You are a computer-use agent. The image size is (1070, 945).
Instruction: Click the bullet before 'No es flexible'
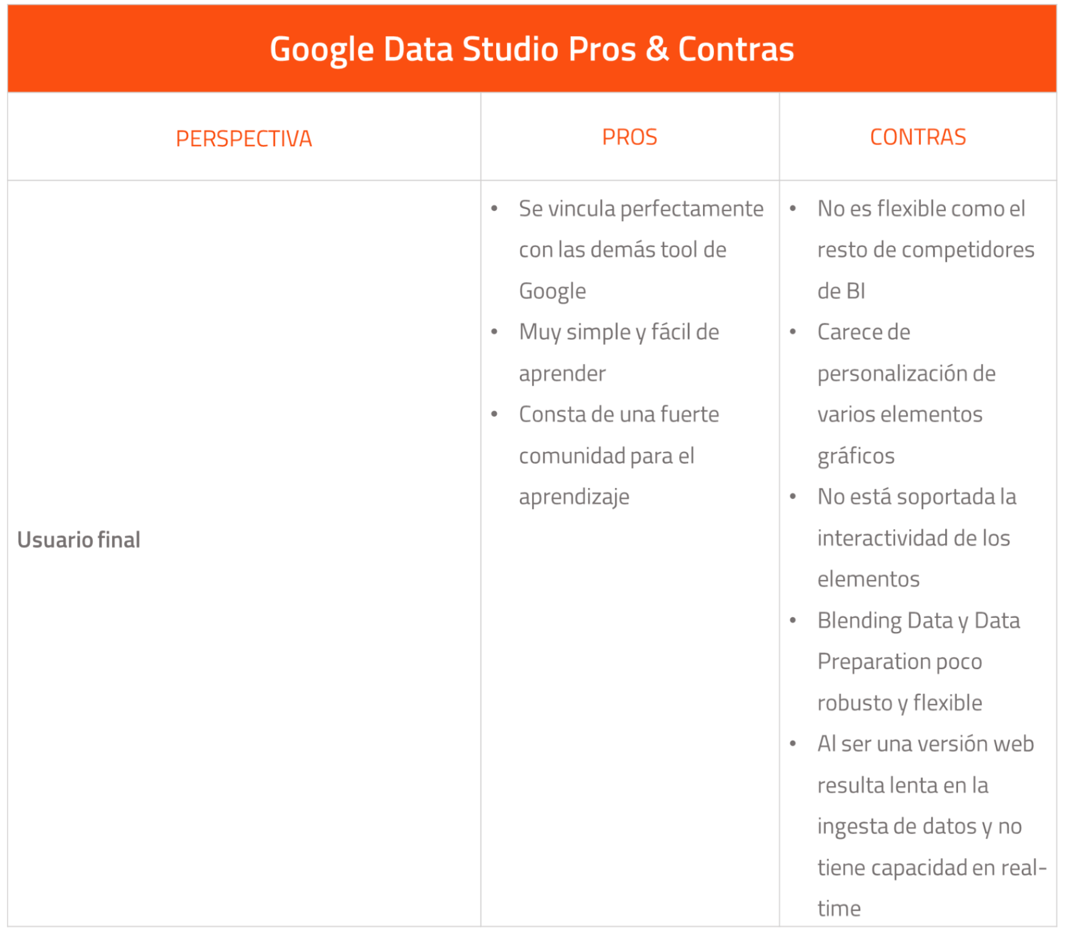[793, 209]
